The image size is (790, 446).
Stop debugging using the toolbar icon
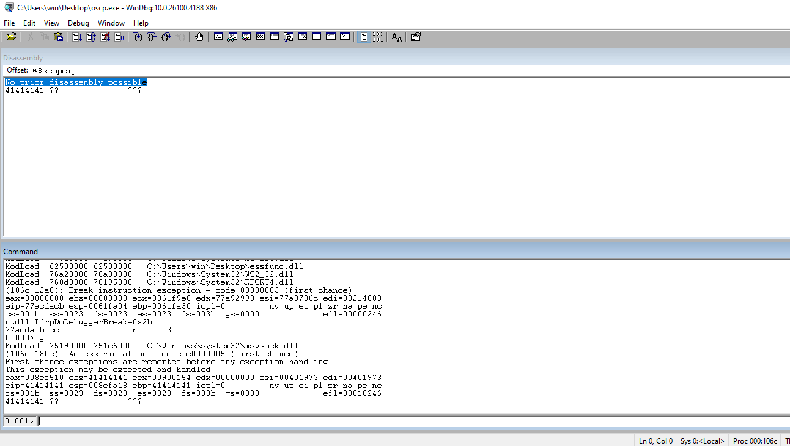105,37
